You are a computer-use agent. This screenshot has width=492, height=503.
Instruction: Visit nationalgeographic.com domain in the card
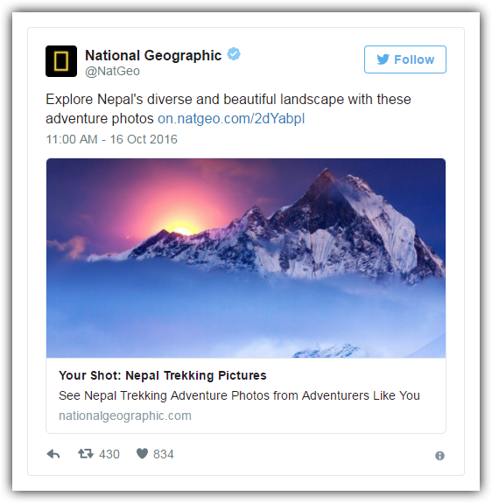click(x=125, y=416)
